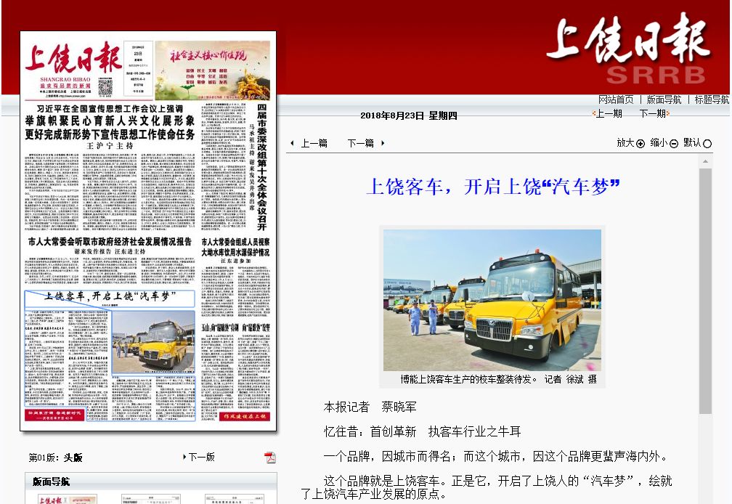Click the large school bus photo in the article
Screen dimensions: 732x504
click(x=492, y=300)
